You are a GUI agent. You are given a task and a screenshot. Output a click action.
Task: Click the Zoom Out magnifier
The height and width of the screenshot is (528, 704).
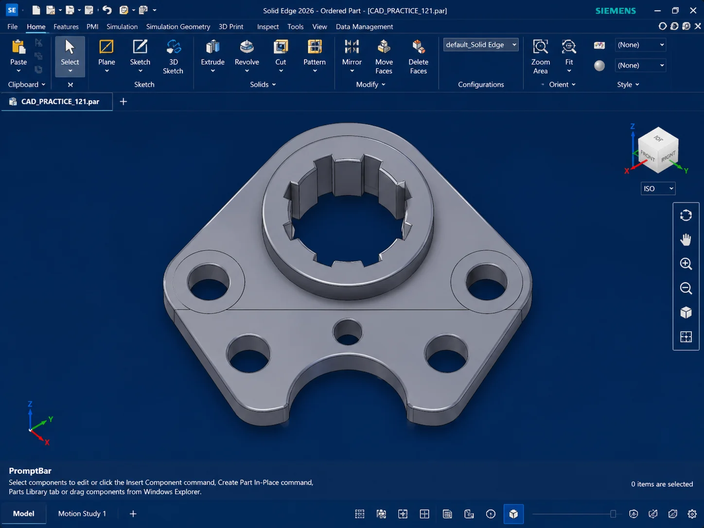686,288
